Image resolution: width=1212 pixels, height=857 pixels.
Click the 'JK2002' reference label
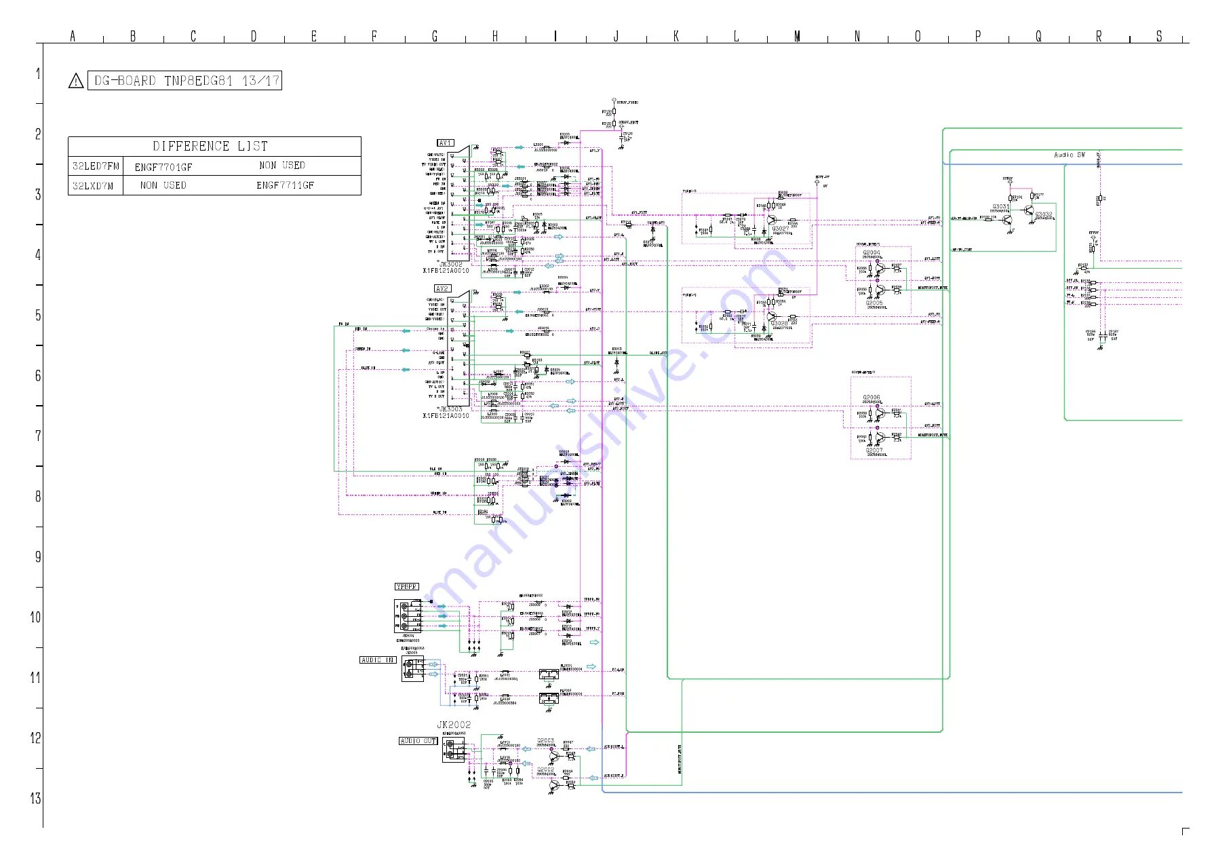click(454, 725)
